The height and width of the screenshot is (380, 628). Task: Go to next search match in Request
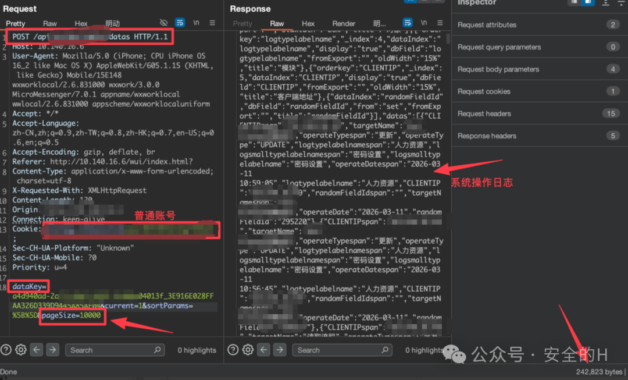point(52,350)
